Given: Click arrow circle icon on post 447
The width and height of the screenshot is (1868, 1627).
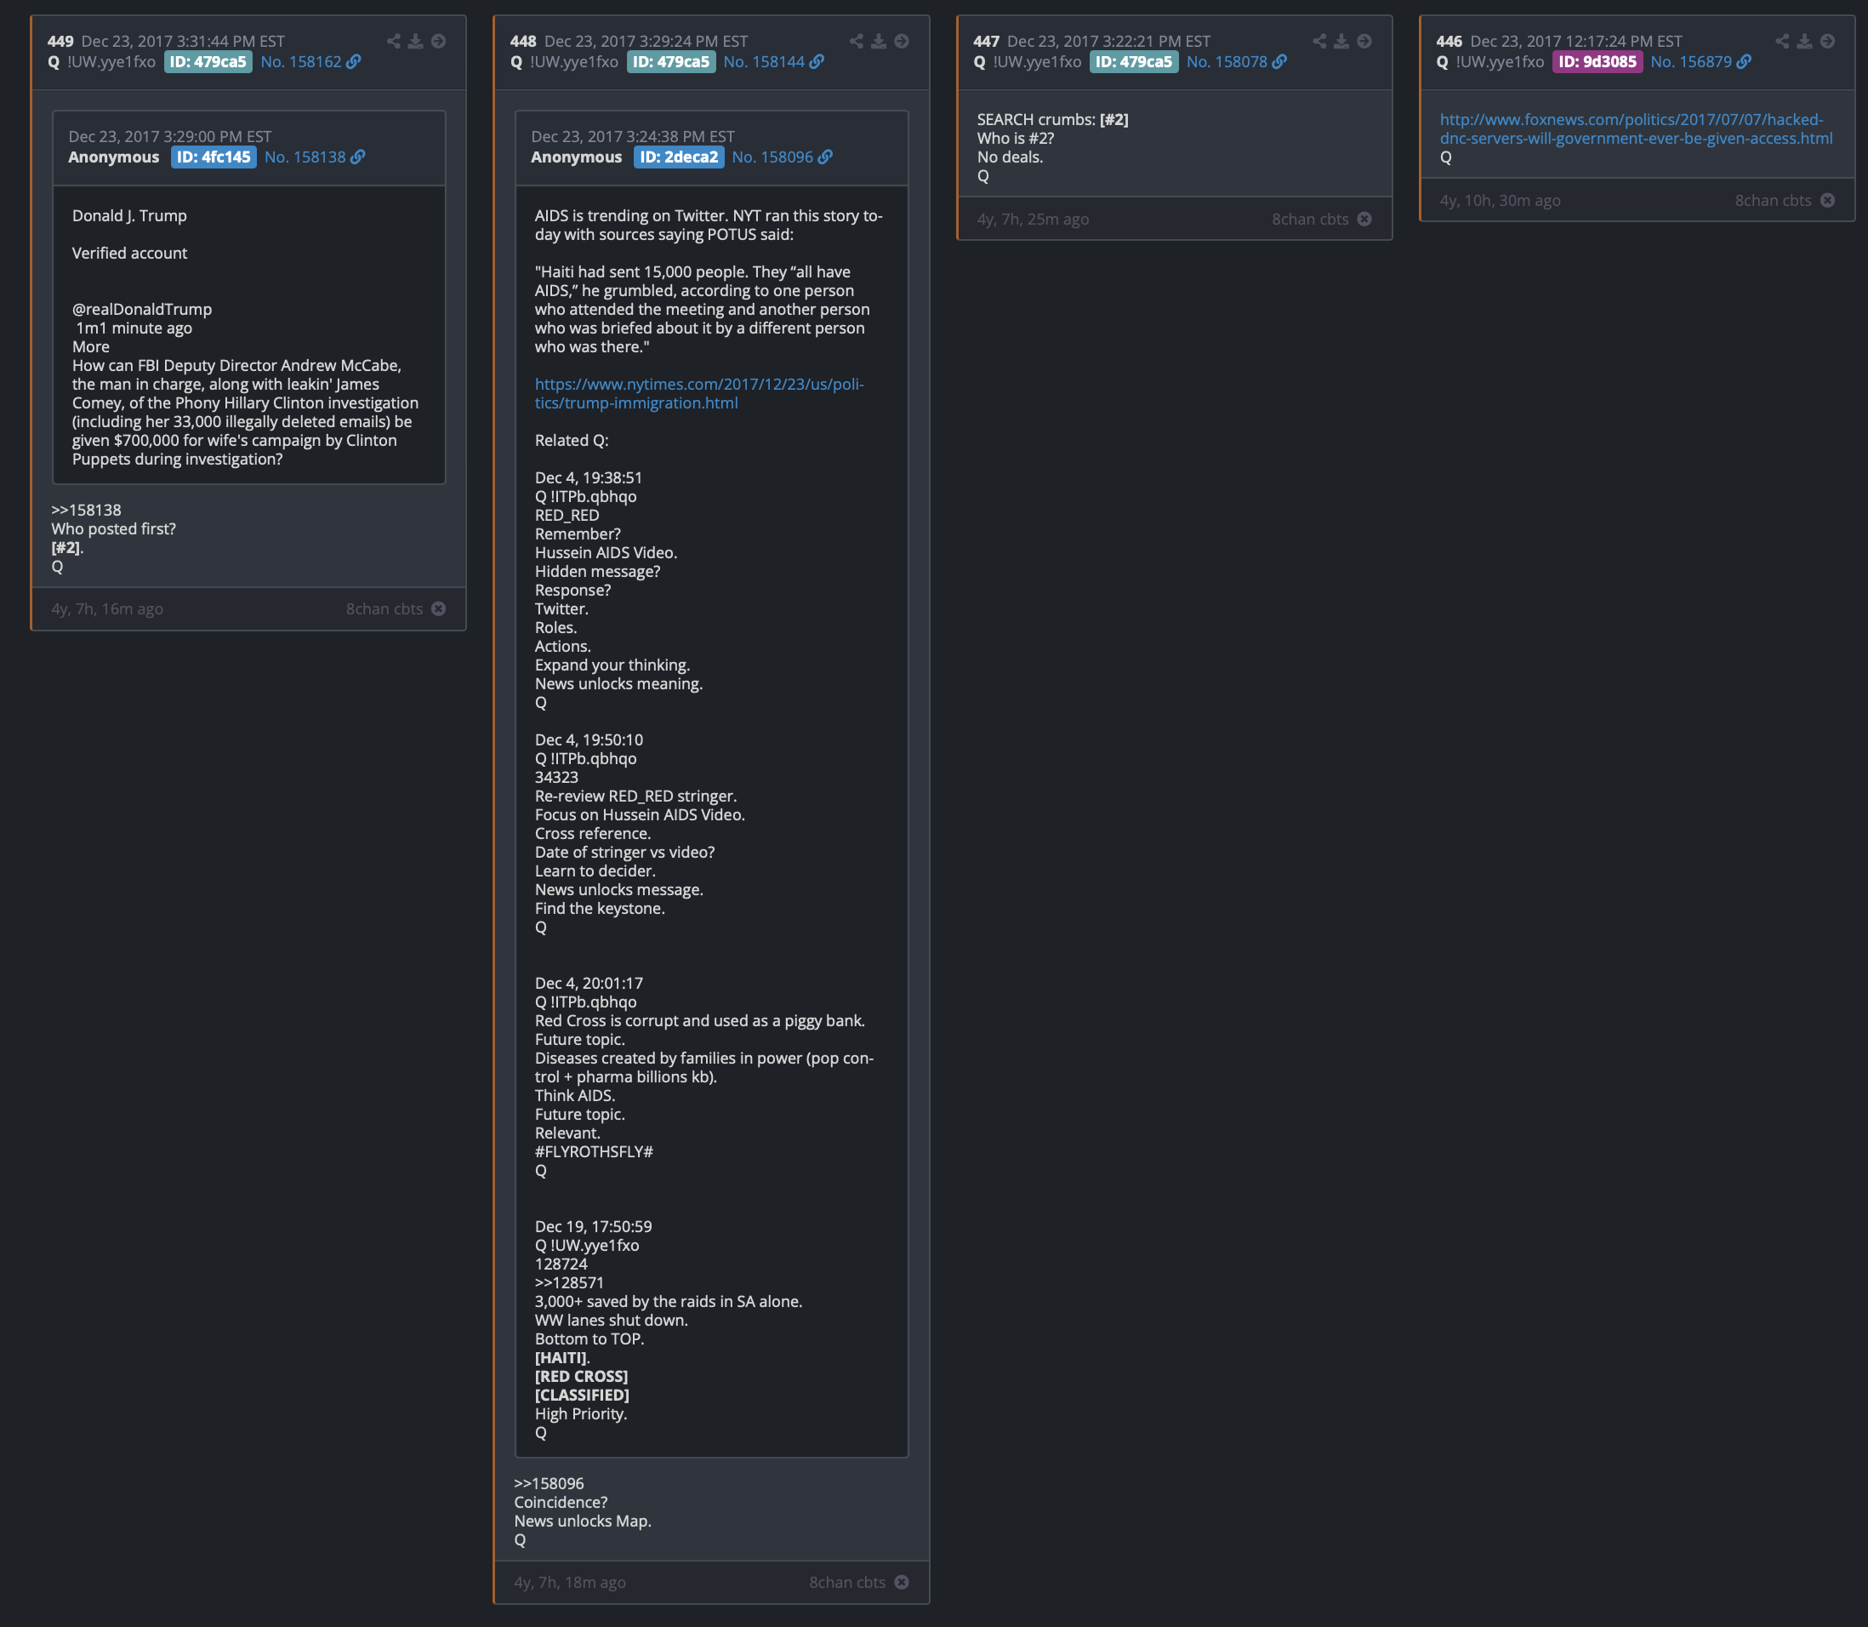Looking at the screenshot, I should pyautogui.click(x=1364, y=41).
